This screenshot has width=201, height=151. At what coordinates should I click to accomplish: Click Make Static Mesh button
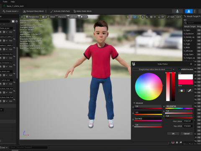point(82,11)
